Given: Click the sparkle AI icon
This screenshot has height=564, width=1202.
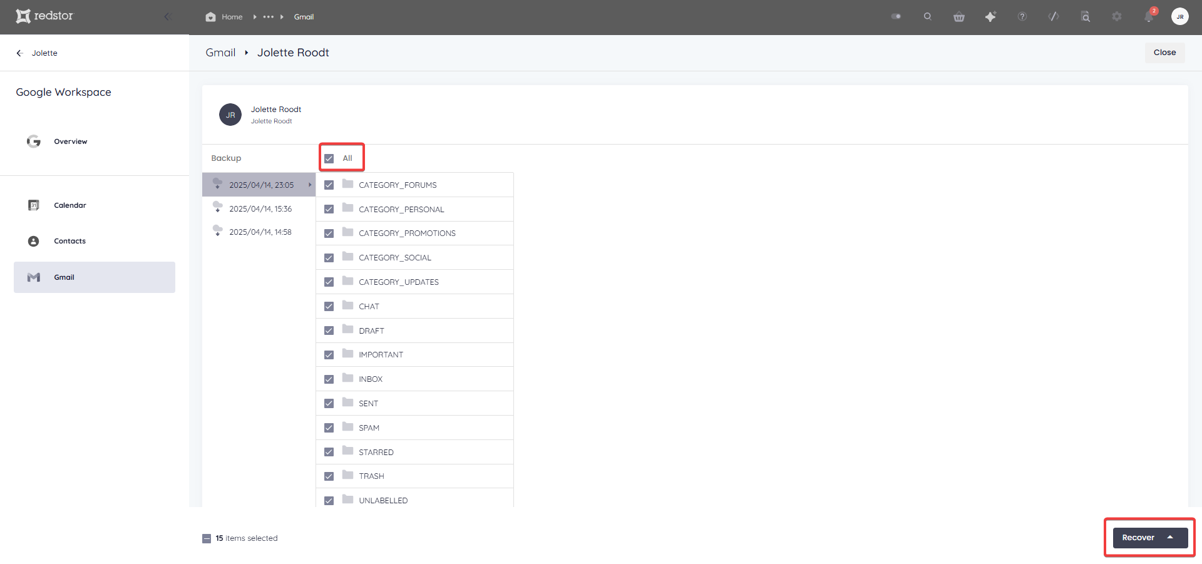Looking at the screenshot, I should point(990,17).
